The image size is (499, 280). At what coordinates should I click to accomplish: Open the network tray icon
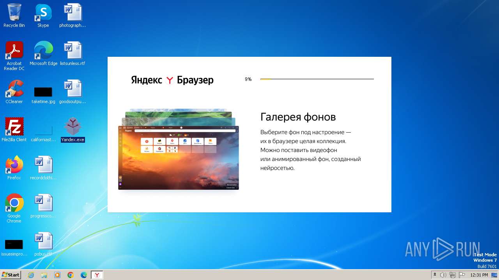(x=453, y=275)
